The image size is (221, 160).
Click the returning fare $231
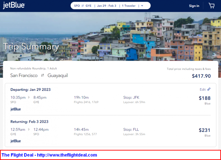click(x=205, y=130)
